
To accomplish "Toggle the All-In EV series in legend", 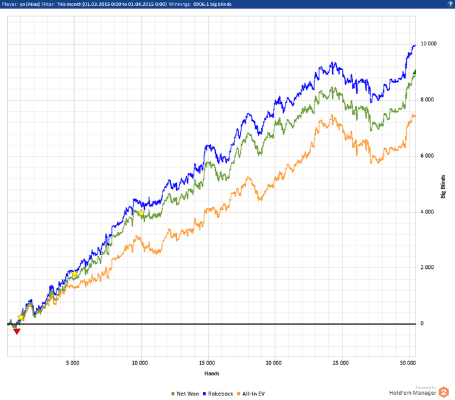I will 251,394.
